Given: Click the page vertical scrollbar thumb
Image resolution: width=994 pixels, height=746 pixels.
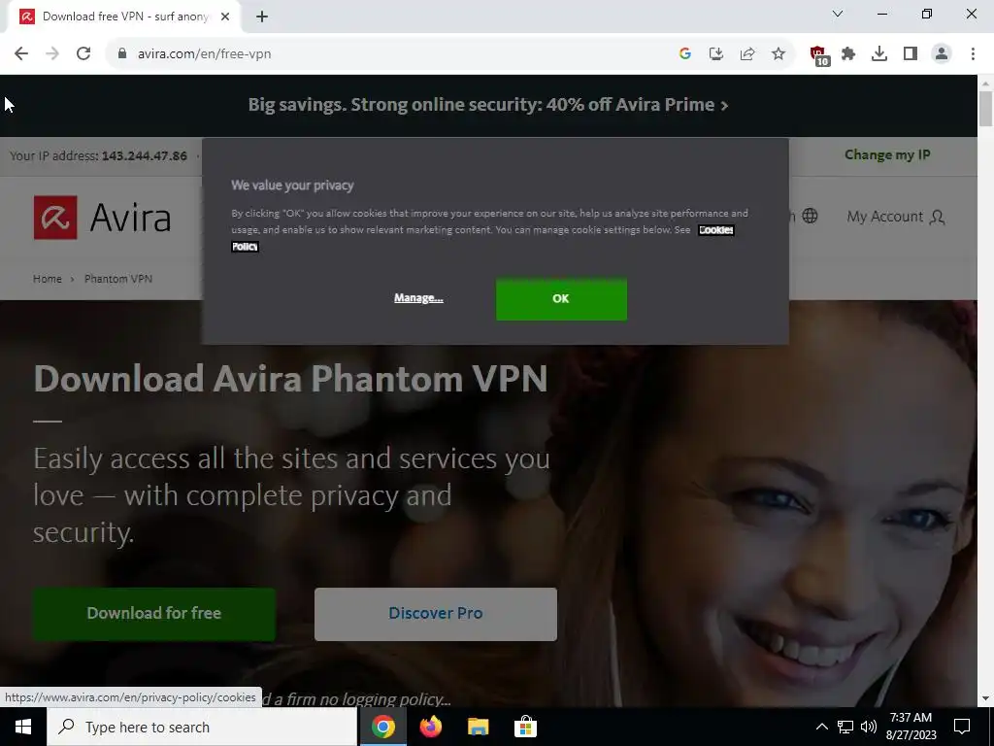Looking at the screenshot, I should pyautogui.click(x=986, y=109).
